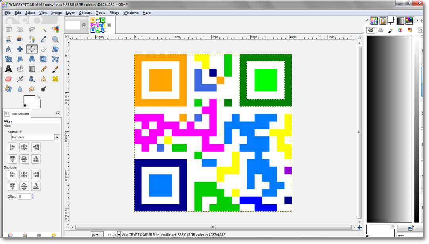This screenshot has width=429, height=244.
Task: Select the Crop tool
Action: (44, 49)
